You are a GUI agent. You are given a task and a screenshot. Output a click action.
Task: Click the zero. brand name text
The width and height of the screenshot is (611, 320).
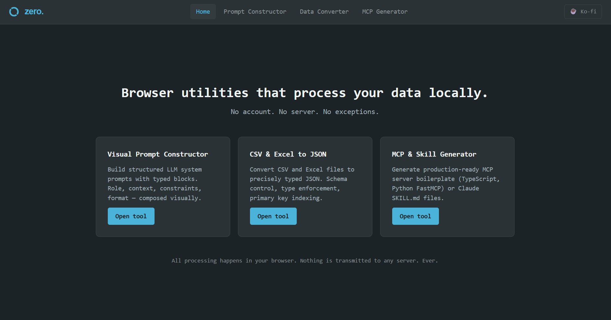click(x=34, y=12)
